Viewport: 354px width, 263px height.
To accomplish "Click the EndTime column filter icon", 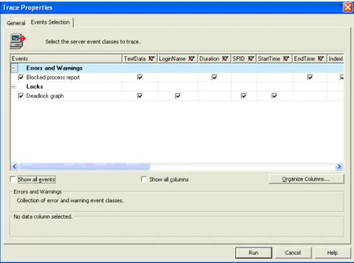I will [x=320, y=59].
